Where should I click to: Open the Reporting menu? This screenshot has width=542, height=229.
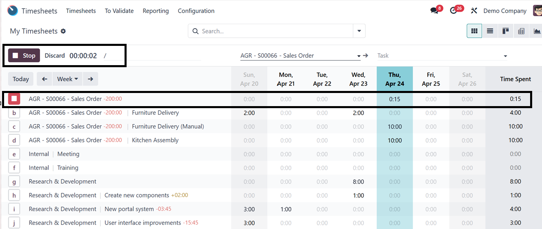[156, 11]
